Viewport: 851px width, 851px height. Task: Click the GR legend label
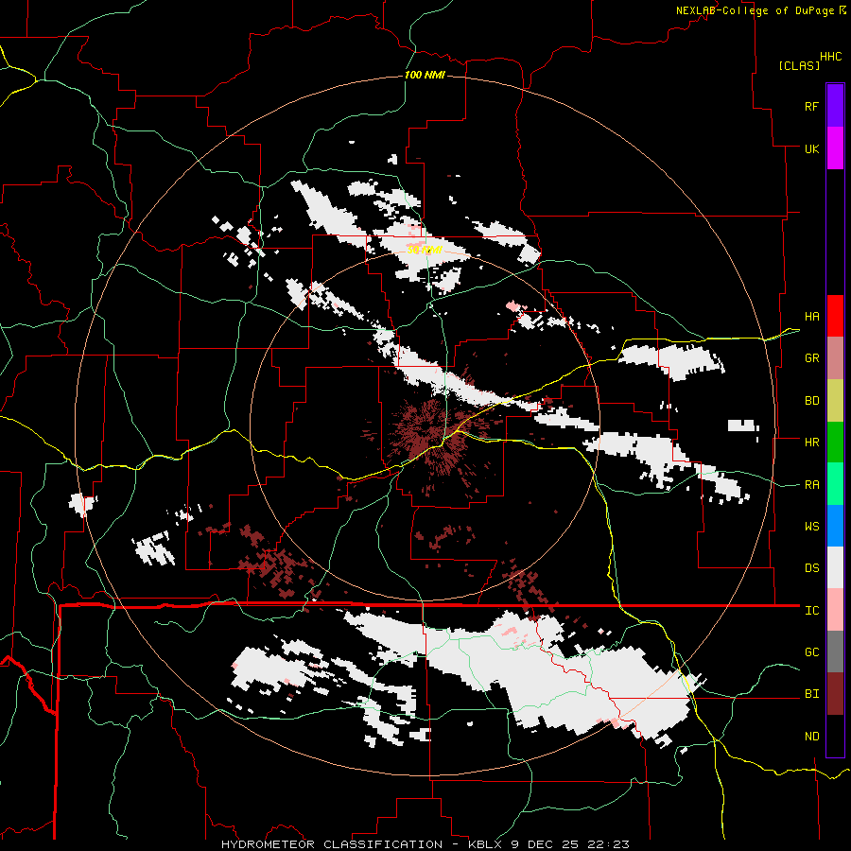coord(811,358)
